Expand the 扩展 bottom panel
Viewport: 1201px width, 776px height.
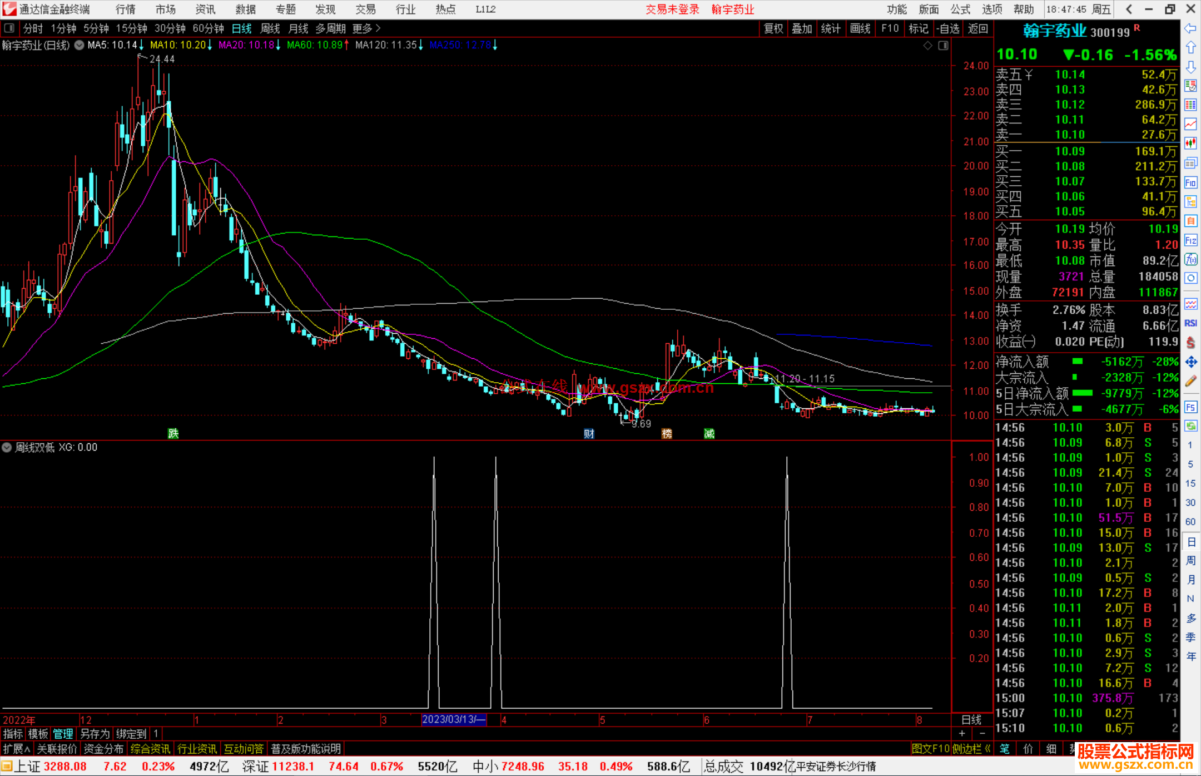click(x=16, y=749)
